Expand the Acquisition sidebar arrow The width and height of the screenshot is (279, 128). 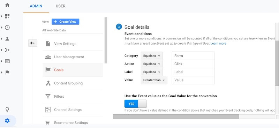[2, 50]
